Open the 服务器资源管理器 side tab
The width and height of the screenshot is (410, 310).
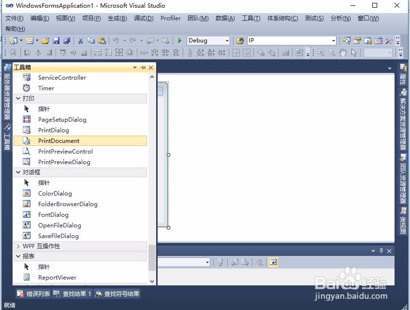click(7, 92)
